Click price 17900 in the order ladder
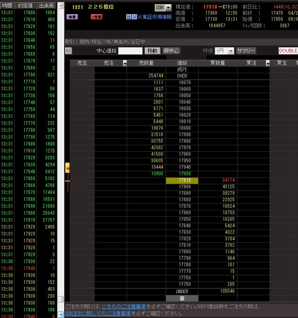This screenshot has height=318, width=298. click(185, 187)
